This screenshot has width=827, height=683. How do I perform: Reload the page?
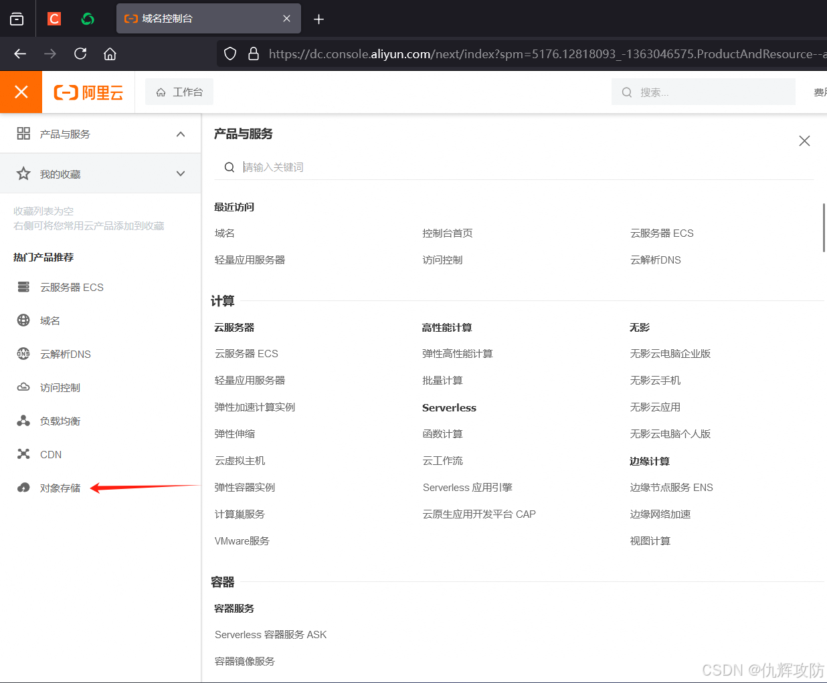(x=80, y=54)
